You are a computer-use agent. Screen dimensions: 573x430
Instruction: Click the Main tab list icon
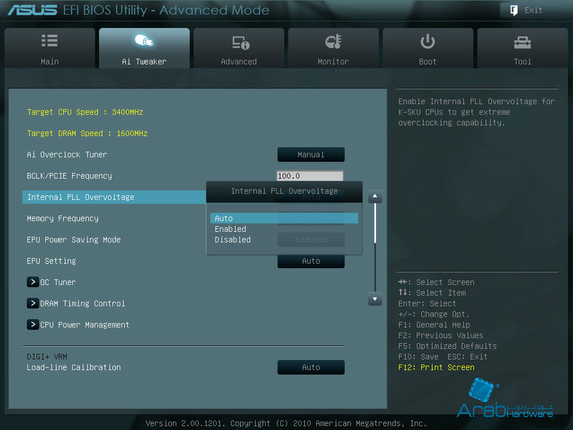point(50,40)
